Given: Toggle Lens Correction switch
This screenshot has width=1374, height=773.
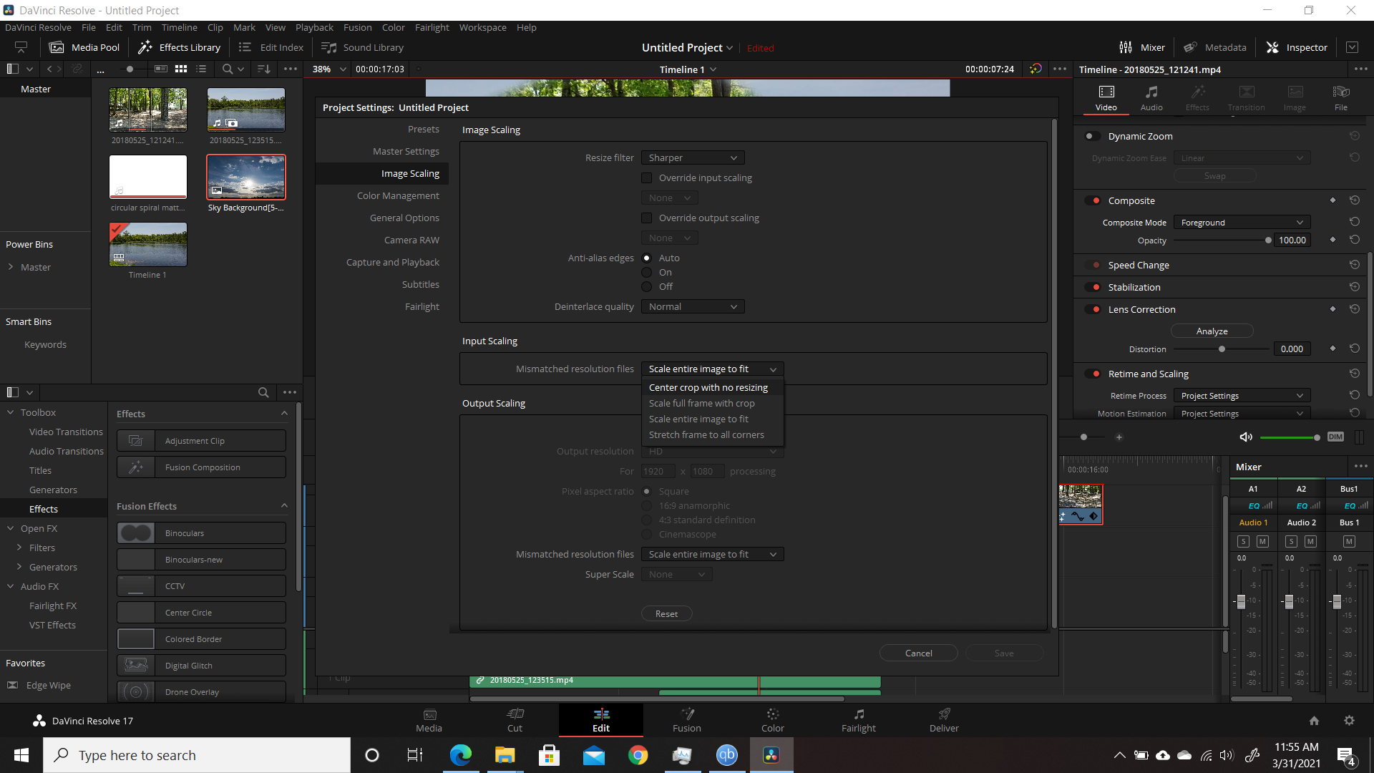Looking at the screenshot, I should click(x=1092, y=309).
